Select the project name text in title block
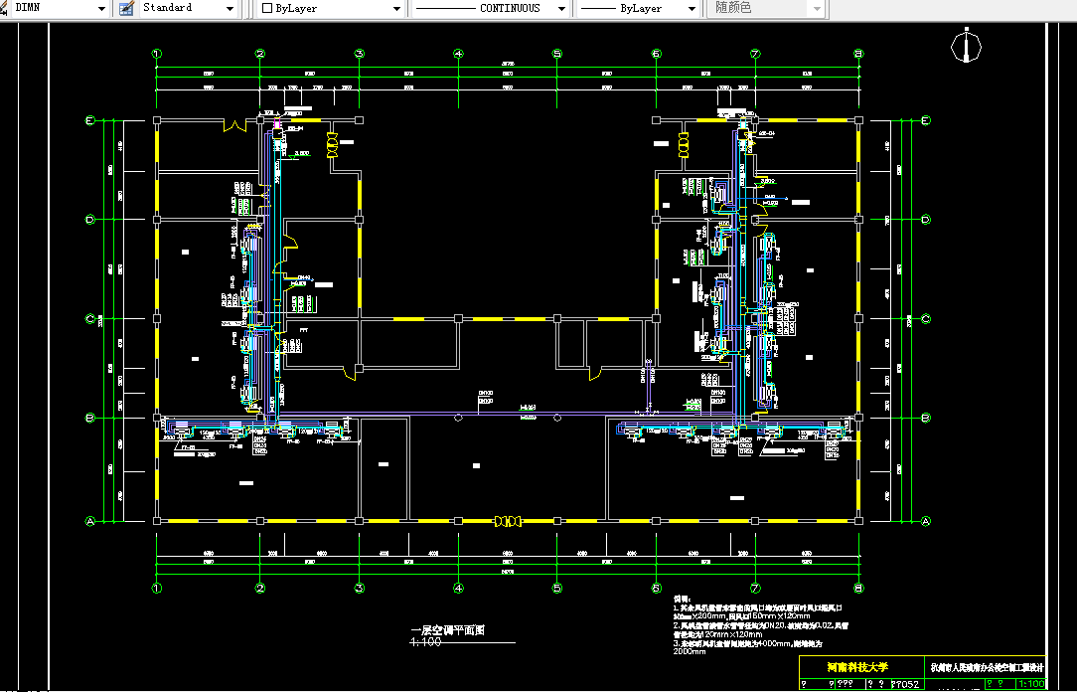Viewport: 1077px width, 692px height. coord(987,667)
